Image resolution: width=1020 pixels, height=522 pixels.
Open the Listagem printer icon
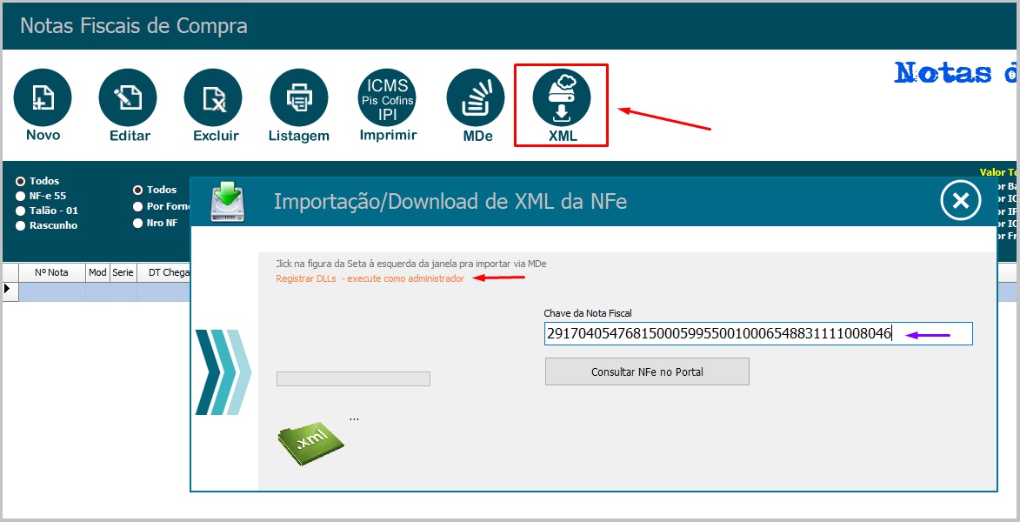click(x=299, y=98)
